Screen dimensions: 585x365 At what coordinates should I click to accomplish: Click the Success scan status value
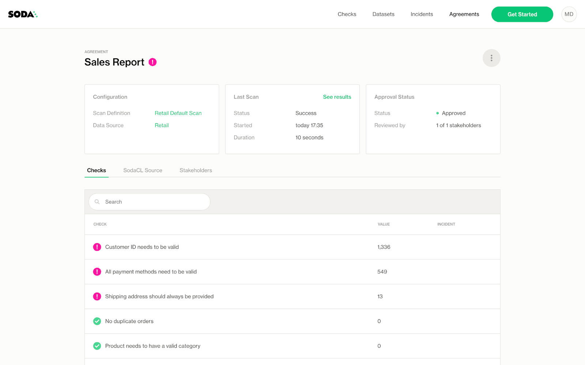(x=306, y=113)
